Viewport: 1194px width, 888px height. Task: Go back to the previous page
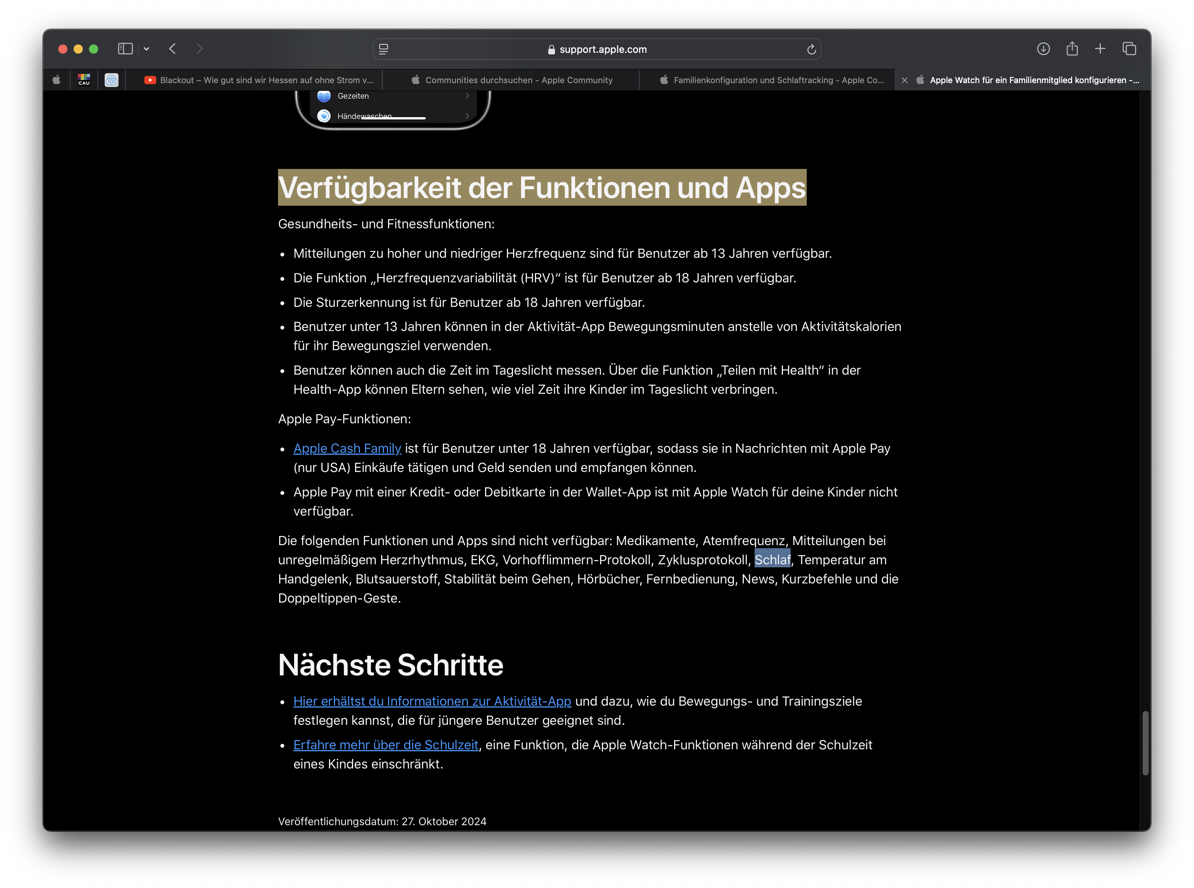pos(173,49)
